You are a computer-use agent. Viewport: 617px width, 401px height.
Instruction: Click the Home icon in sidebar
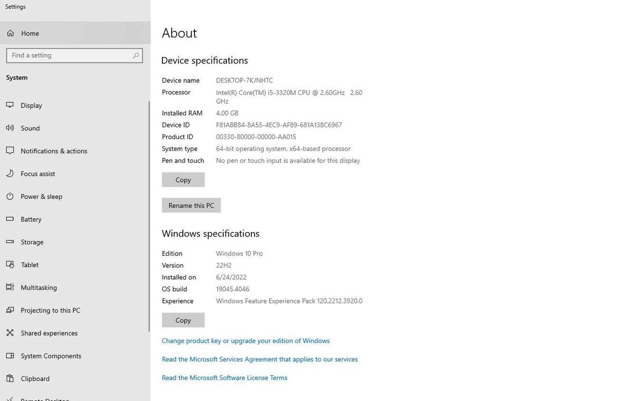[x=10, y=33]
